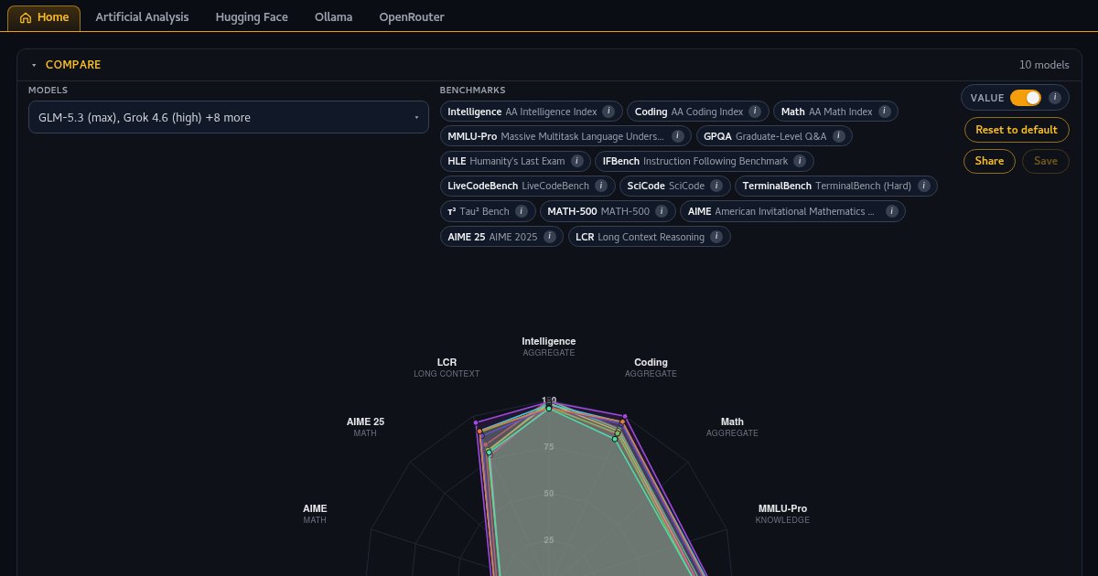Show info for Tau² Bench
The image size is (1098, 576).
pos(521,211)
